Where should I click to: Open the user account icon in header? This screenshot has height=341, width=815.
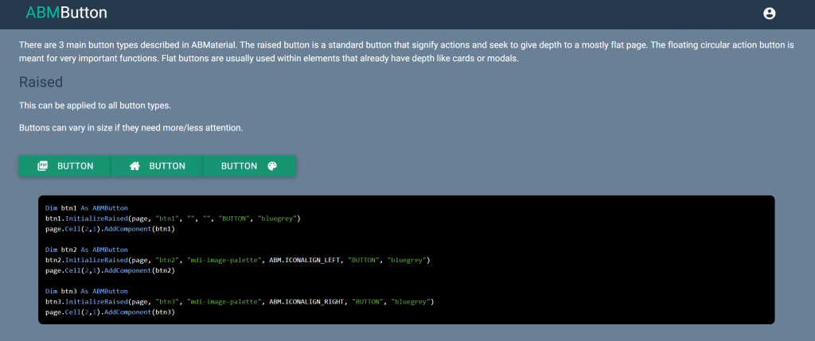(770, 14)
